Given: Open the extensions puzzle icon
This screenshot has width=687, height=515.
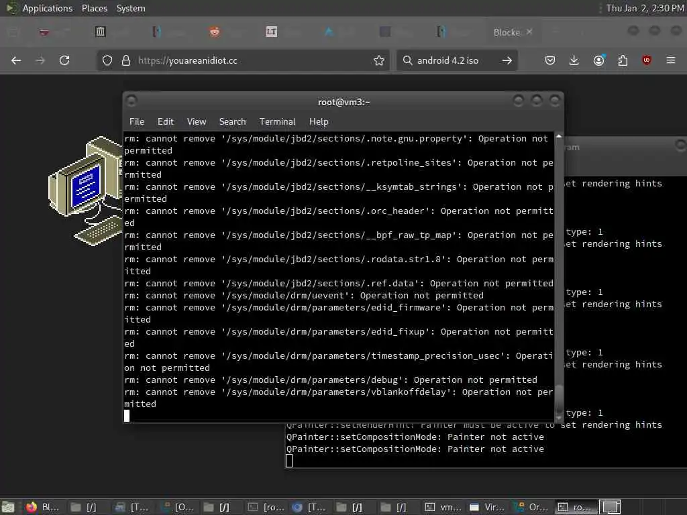Looking at the screenshot, I should coord(623,60).
